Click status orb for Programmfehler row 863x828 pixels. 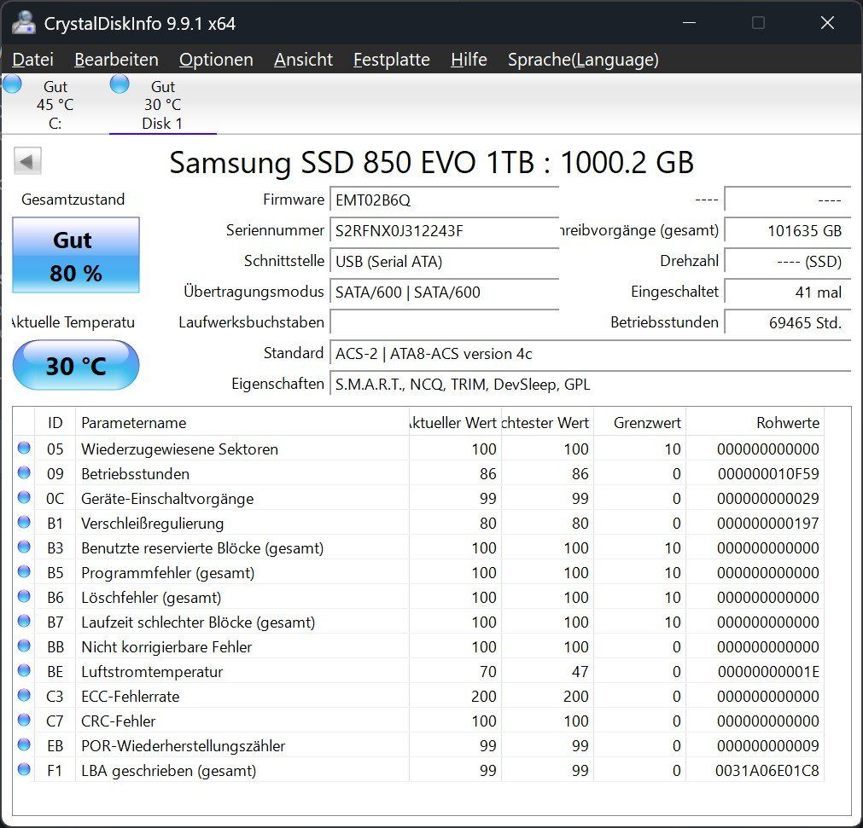click(24, 571)
